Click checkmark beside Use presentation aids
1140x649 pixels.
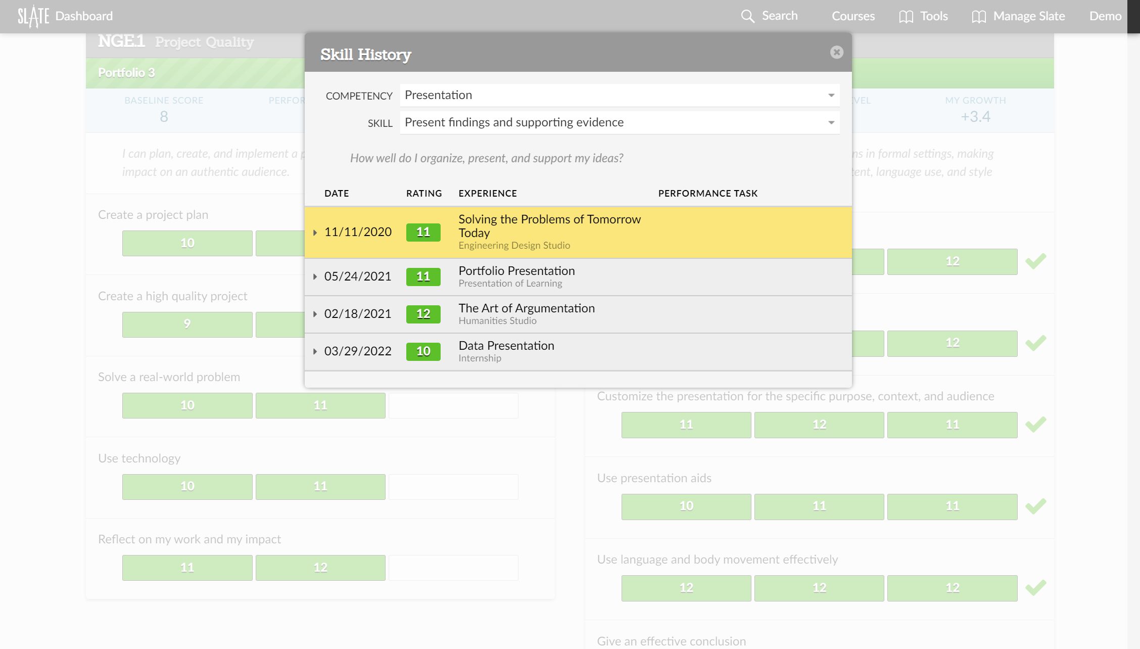click(1035, 506)
